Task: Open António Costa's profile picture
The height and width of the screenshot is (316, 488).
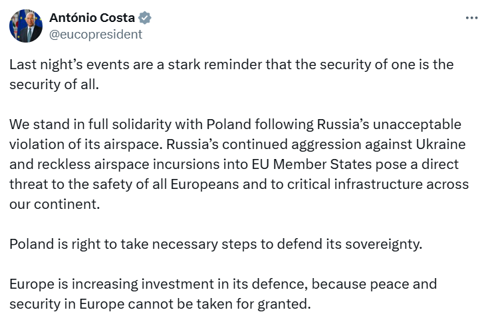Action: (26, 26)
